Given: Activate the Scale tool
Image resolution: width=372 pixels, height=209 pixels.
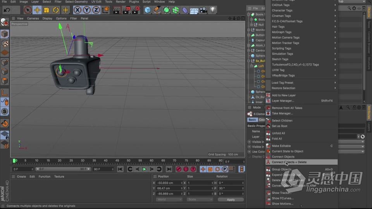Looking at the screenshot, I should (46, 10).
